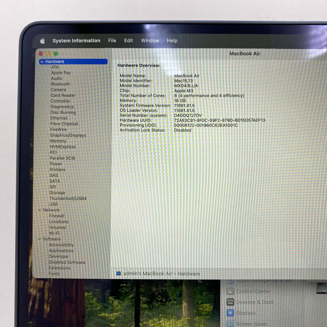Collapse the Software section chevron

[x=39, y=239]
